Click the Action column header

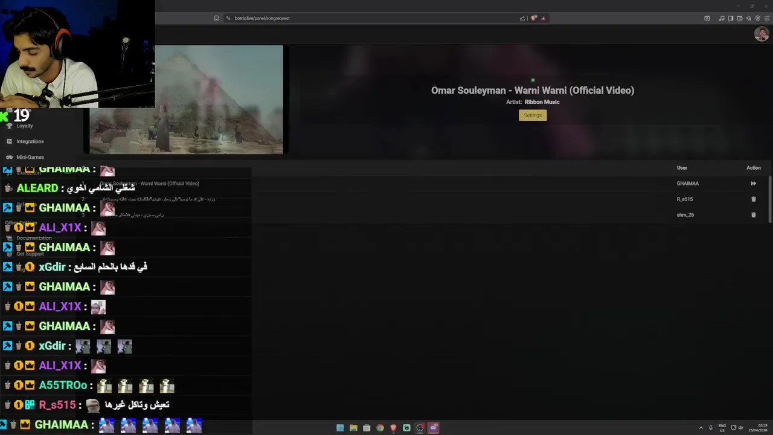753,167
